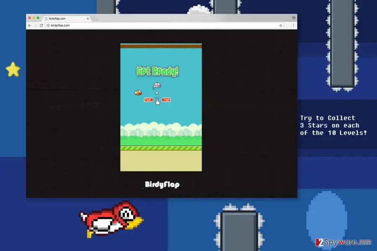Close the birdyflap.com tab
The image size is (377, 251).
[x=88, y=18]
